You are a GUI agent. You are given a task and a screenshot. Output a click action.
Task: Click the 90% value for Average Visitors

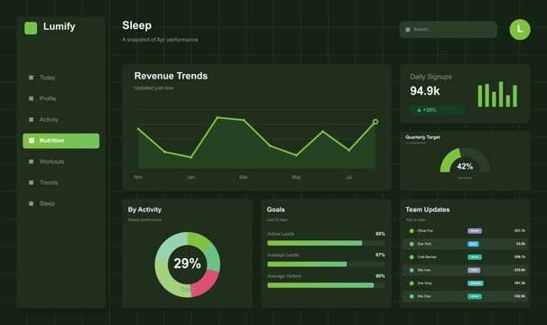click(x=380, y=276)
